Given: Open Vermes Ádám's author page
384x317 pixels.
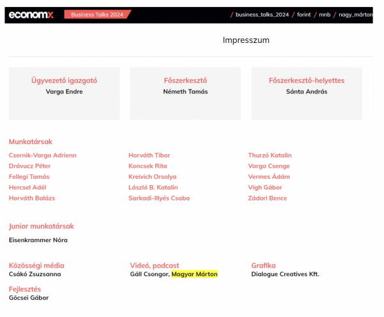Looking at the screenshot, I should pos(269,177).
